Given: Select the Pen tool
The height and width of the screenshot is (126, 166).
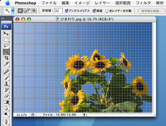Looking at the screenshot, I should tap(6, 122).
